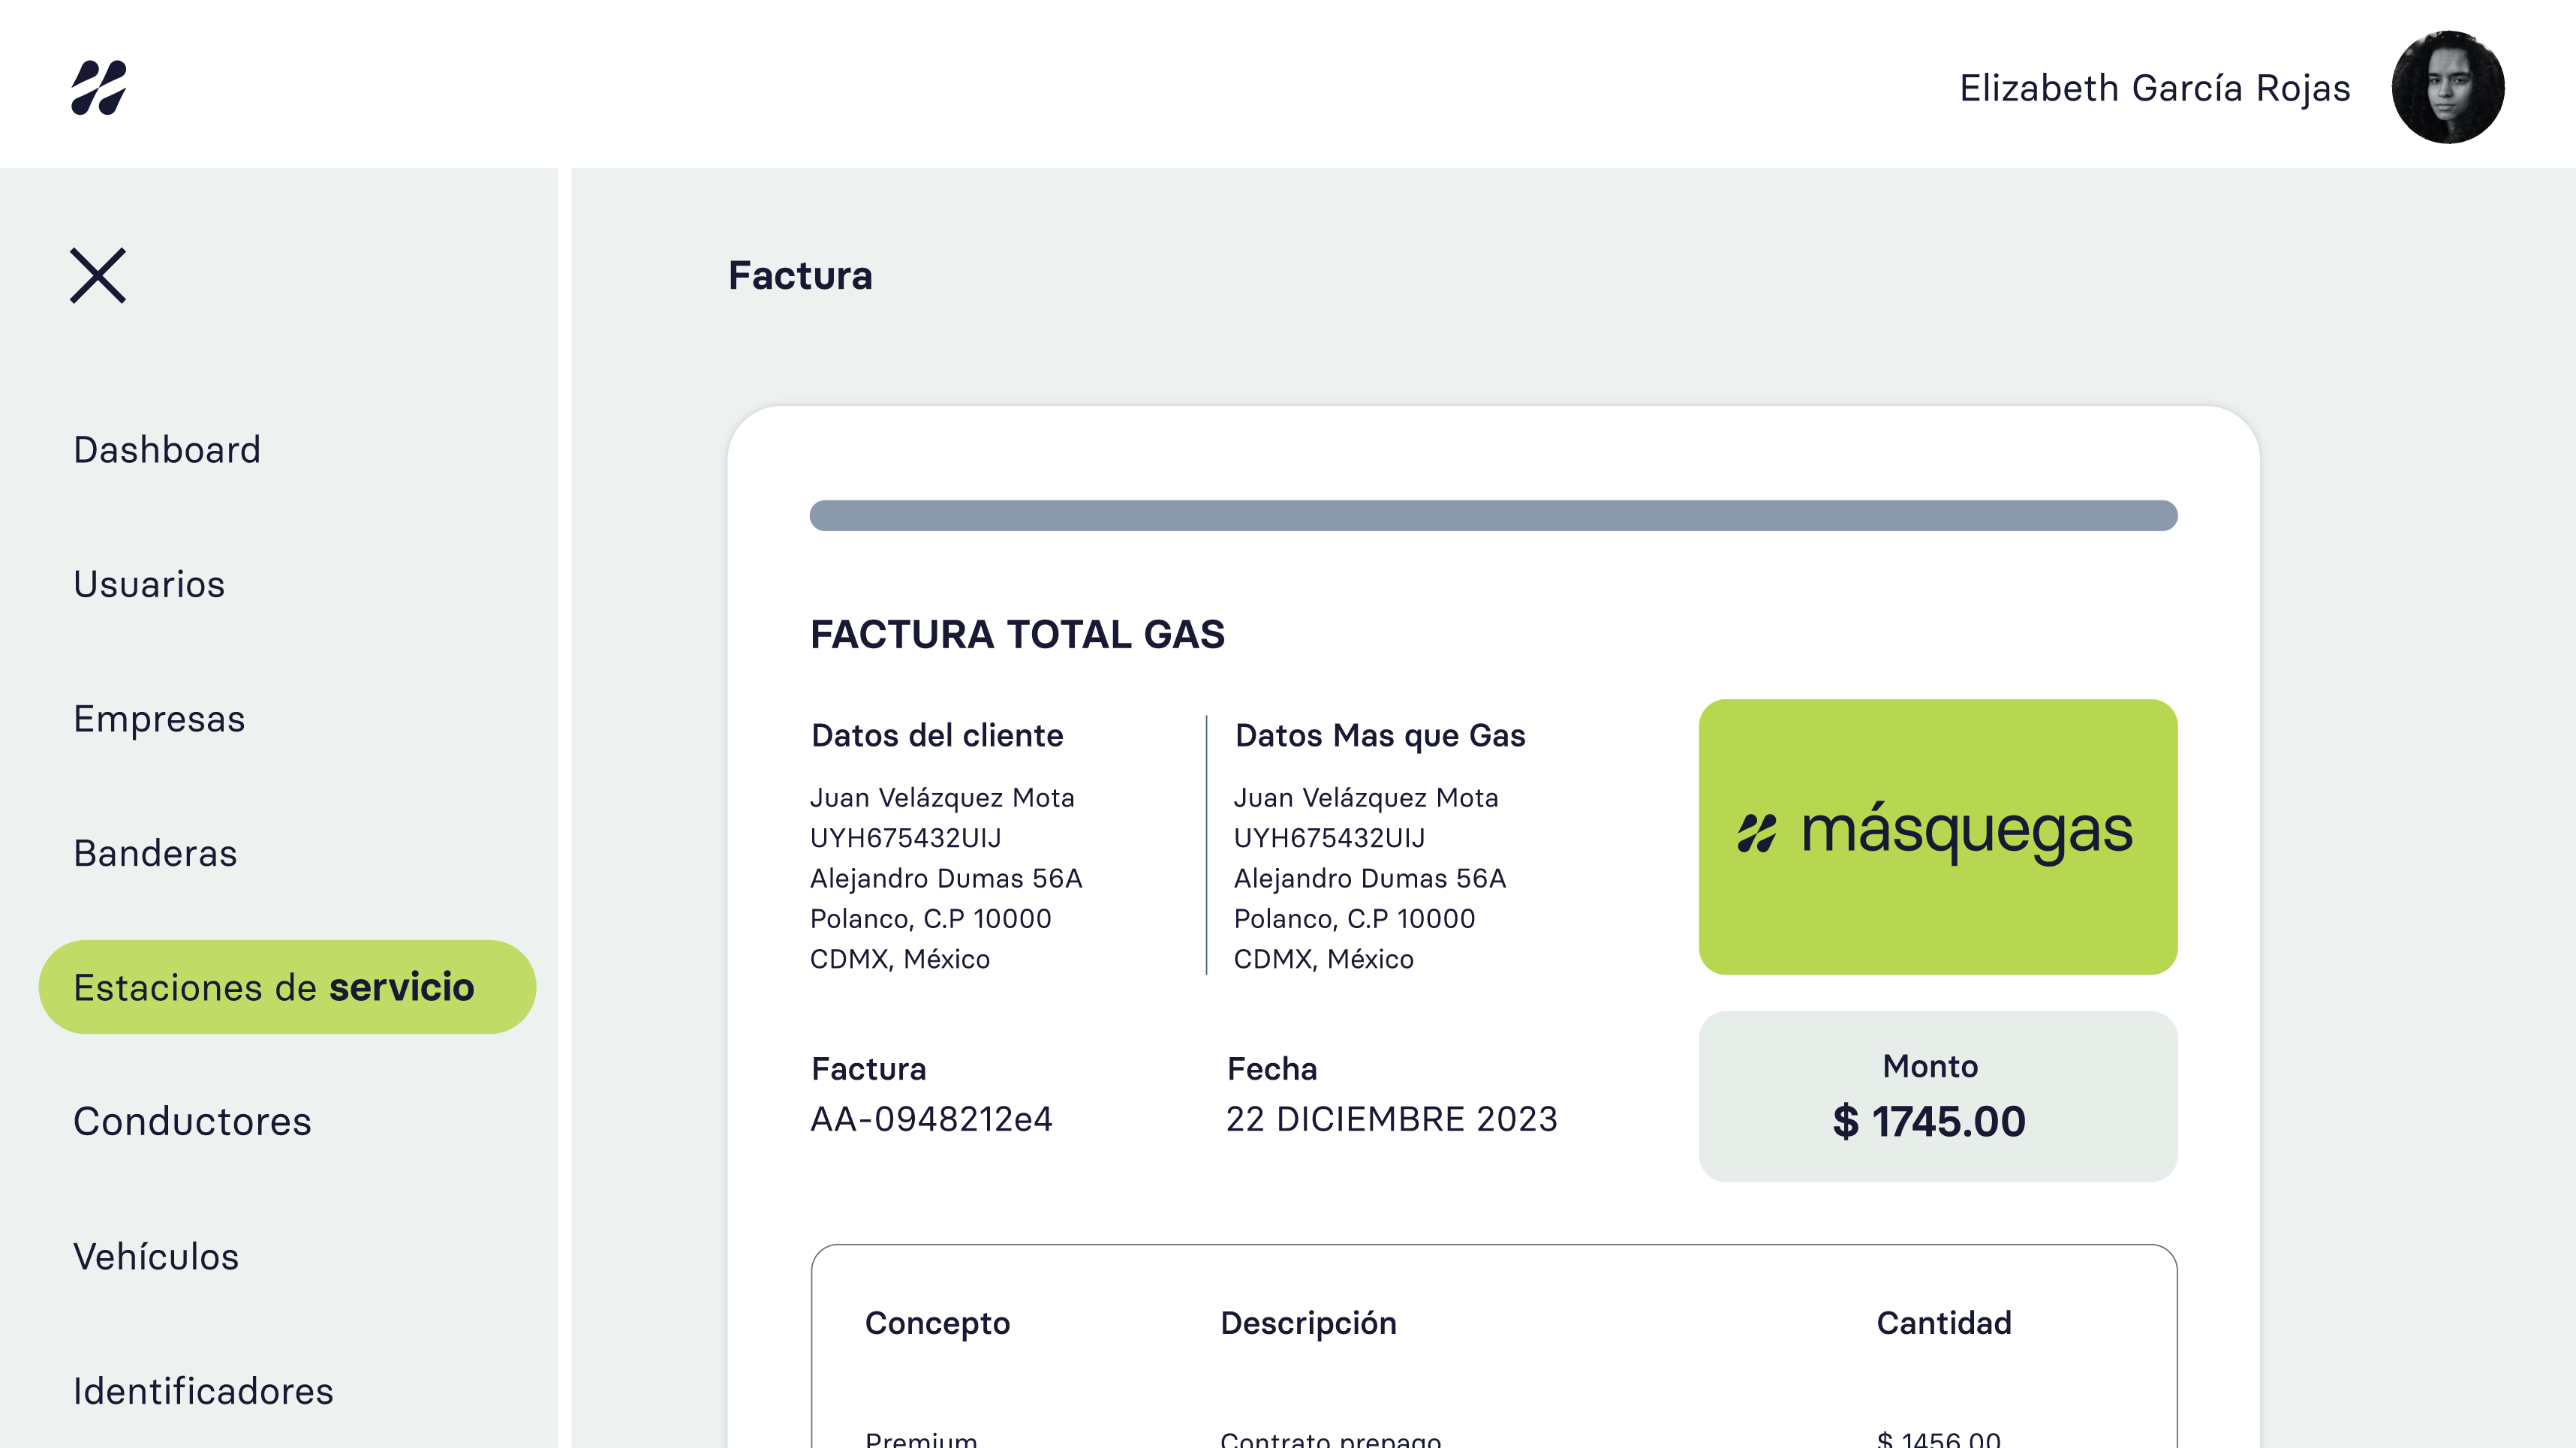2576x1448 pixels.
Task: Open the Vehículos section
Action: point(156,1256)
